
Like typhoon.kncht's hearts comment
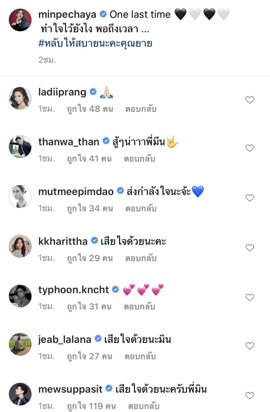click(x=250, y=298)
